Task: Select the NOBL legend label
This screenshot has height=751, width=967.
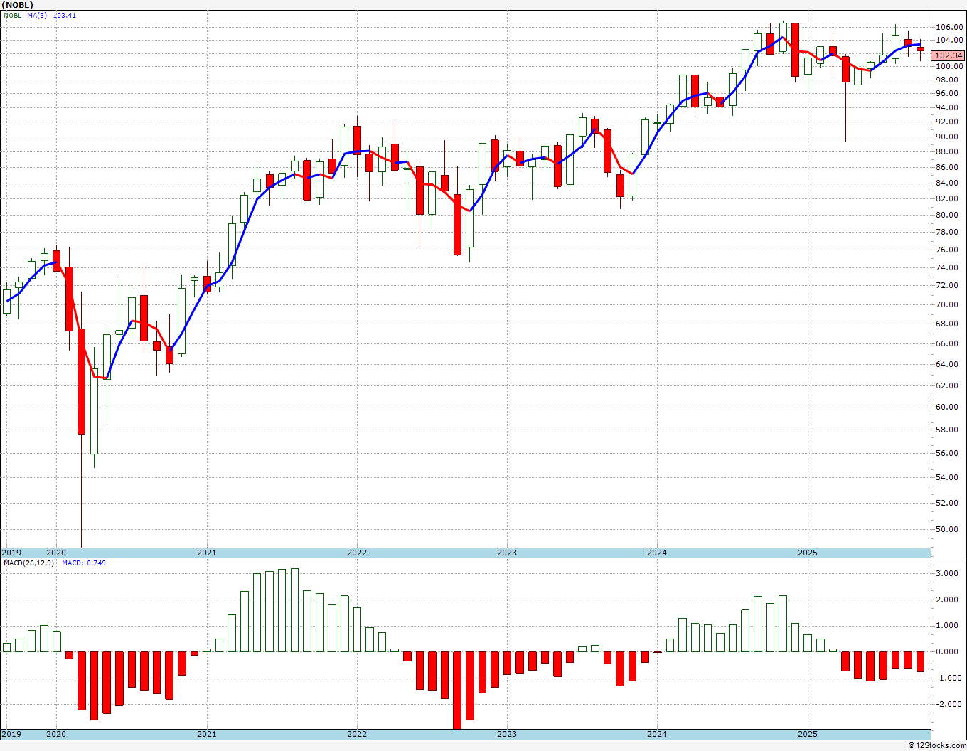Action: [x=12, y=16]
